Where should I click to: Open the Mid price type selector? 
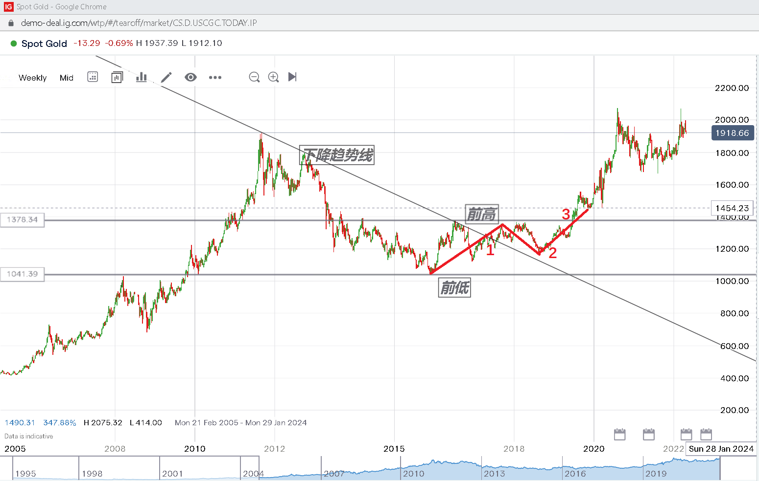67,78
